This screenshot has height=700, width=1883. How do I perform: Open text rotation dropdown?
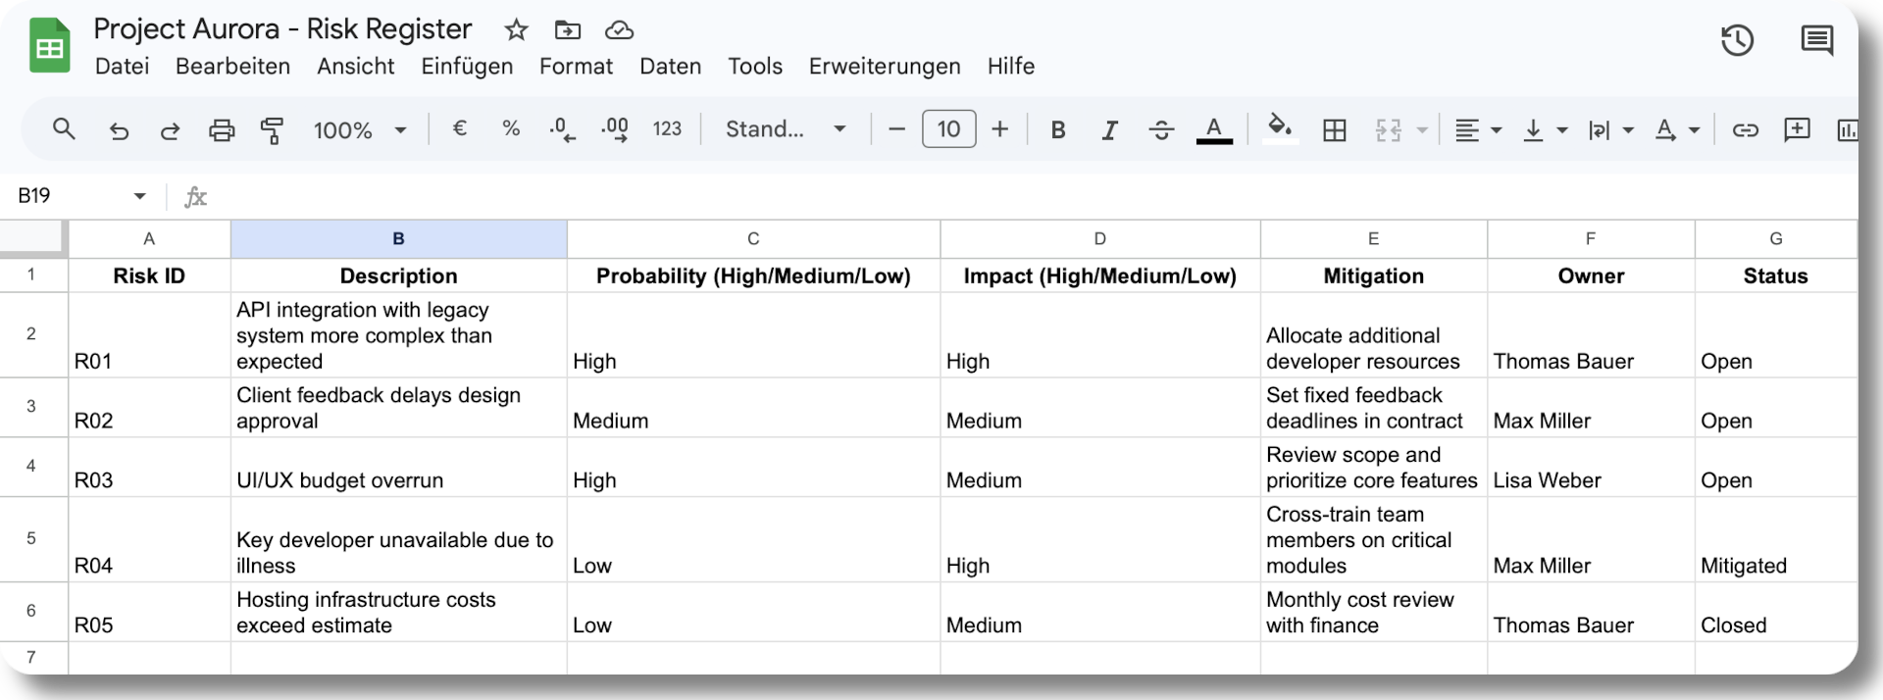[1676, 129]
